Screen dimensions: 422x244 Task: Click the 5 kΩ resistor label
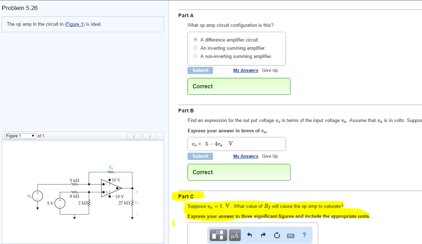(x=74, y=181)
